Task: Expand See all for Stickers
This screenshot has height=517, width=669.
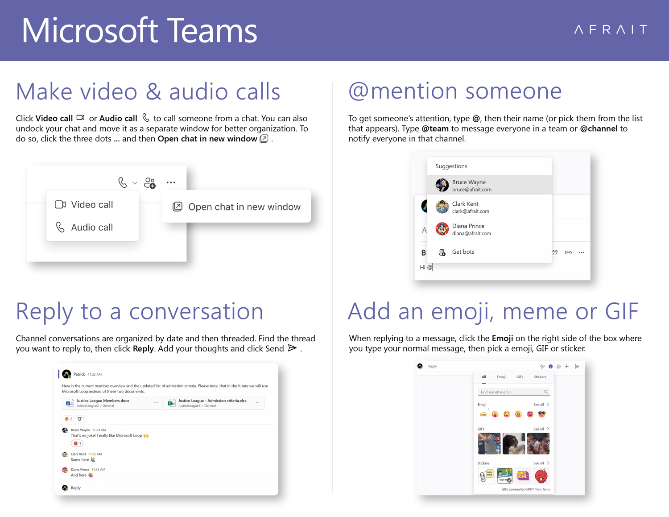Action: coord(539,463)
